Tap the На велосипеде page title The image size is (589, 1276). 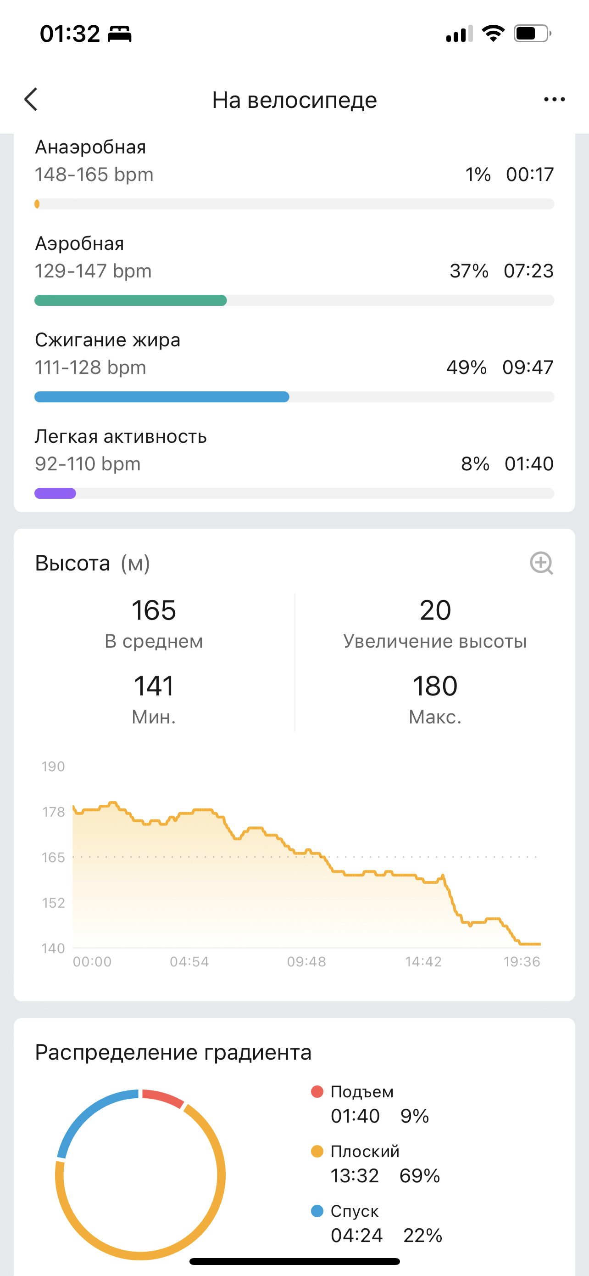tap(294, 100)
